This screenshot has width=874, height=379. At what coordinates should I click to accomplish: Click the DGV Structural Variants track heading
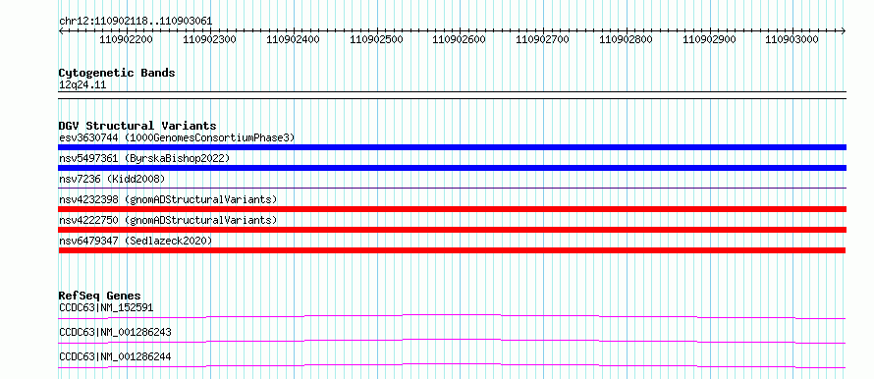137,126
